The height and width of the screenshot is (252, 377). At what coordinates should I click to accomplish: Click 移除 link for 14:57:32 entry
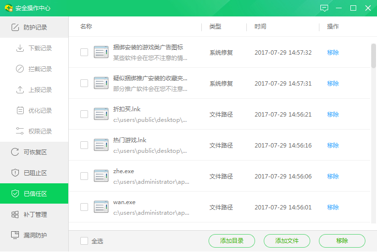point(333,52)
